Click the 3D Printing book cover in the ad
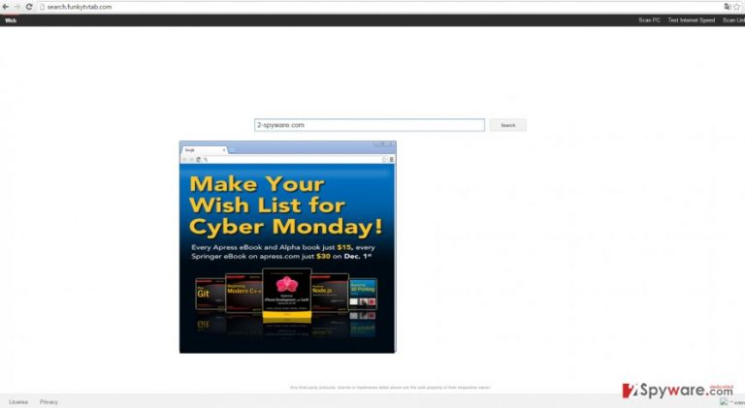The height and width of the screenshot is (408, 745). 363,295
